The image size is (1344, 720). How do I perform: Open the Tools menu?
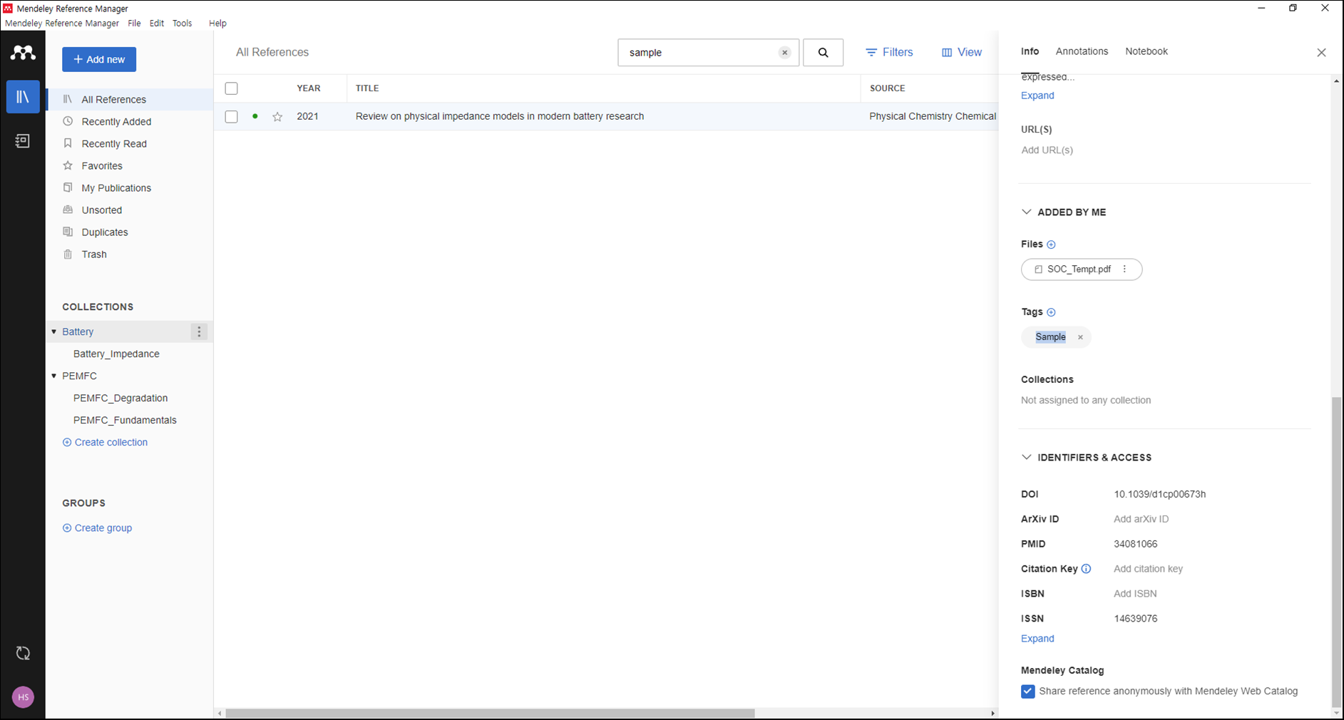click(x=183, y=24)
